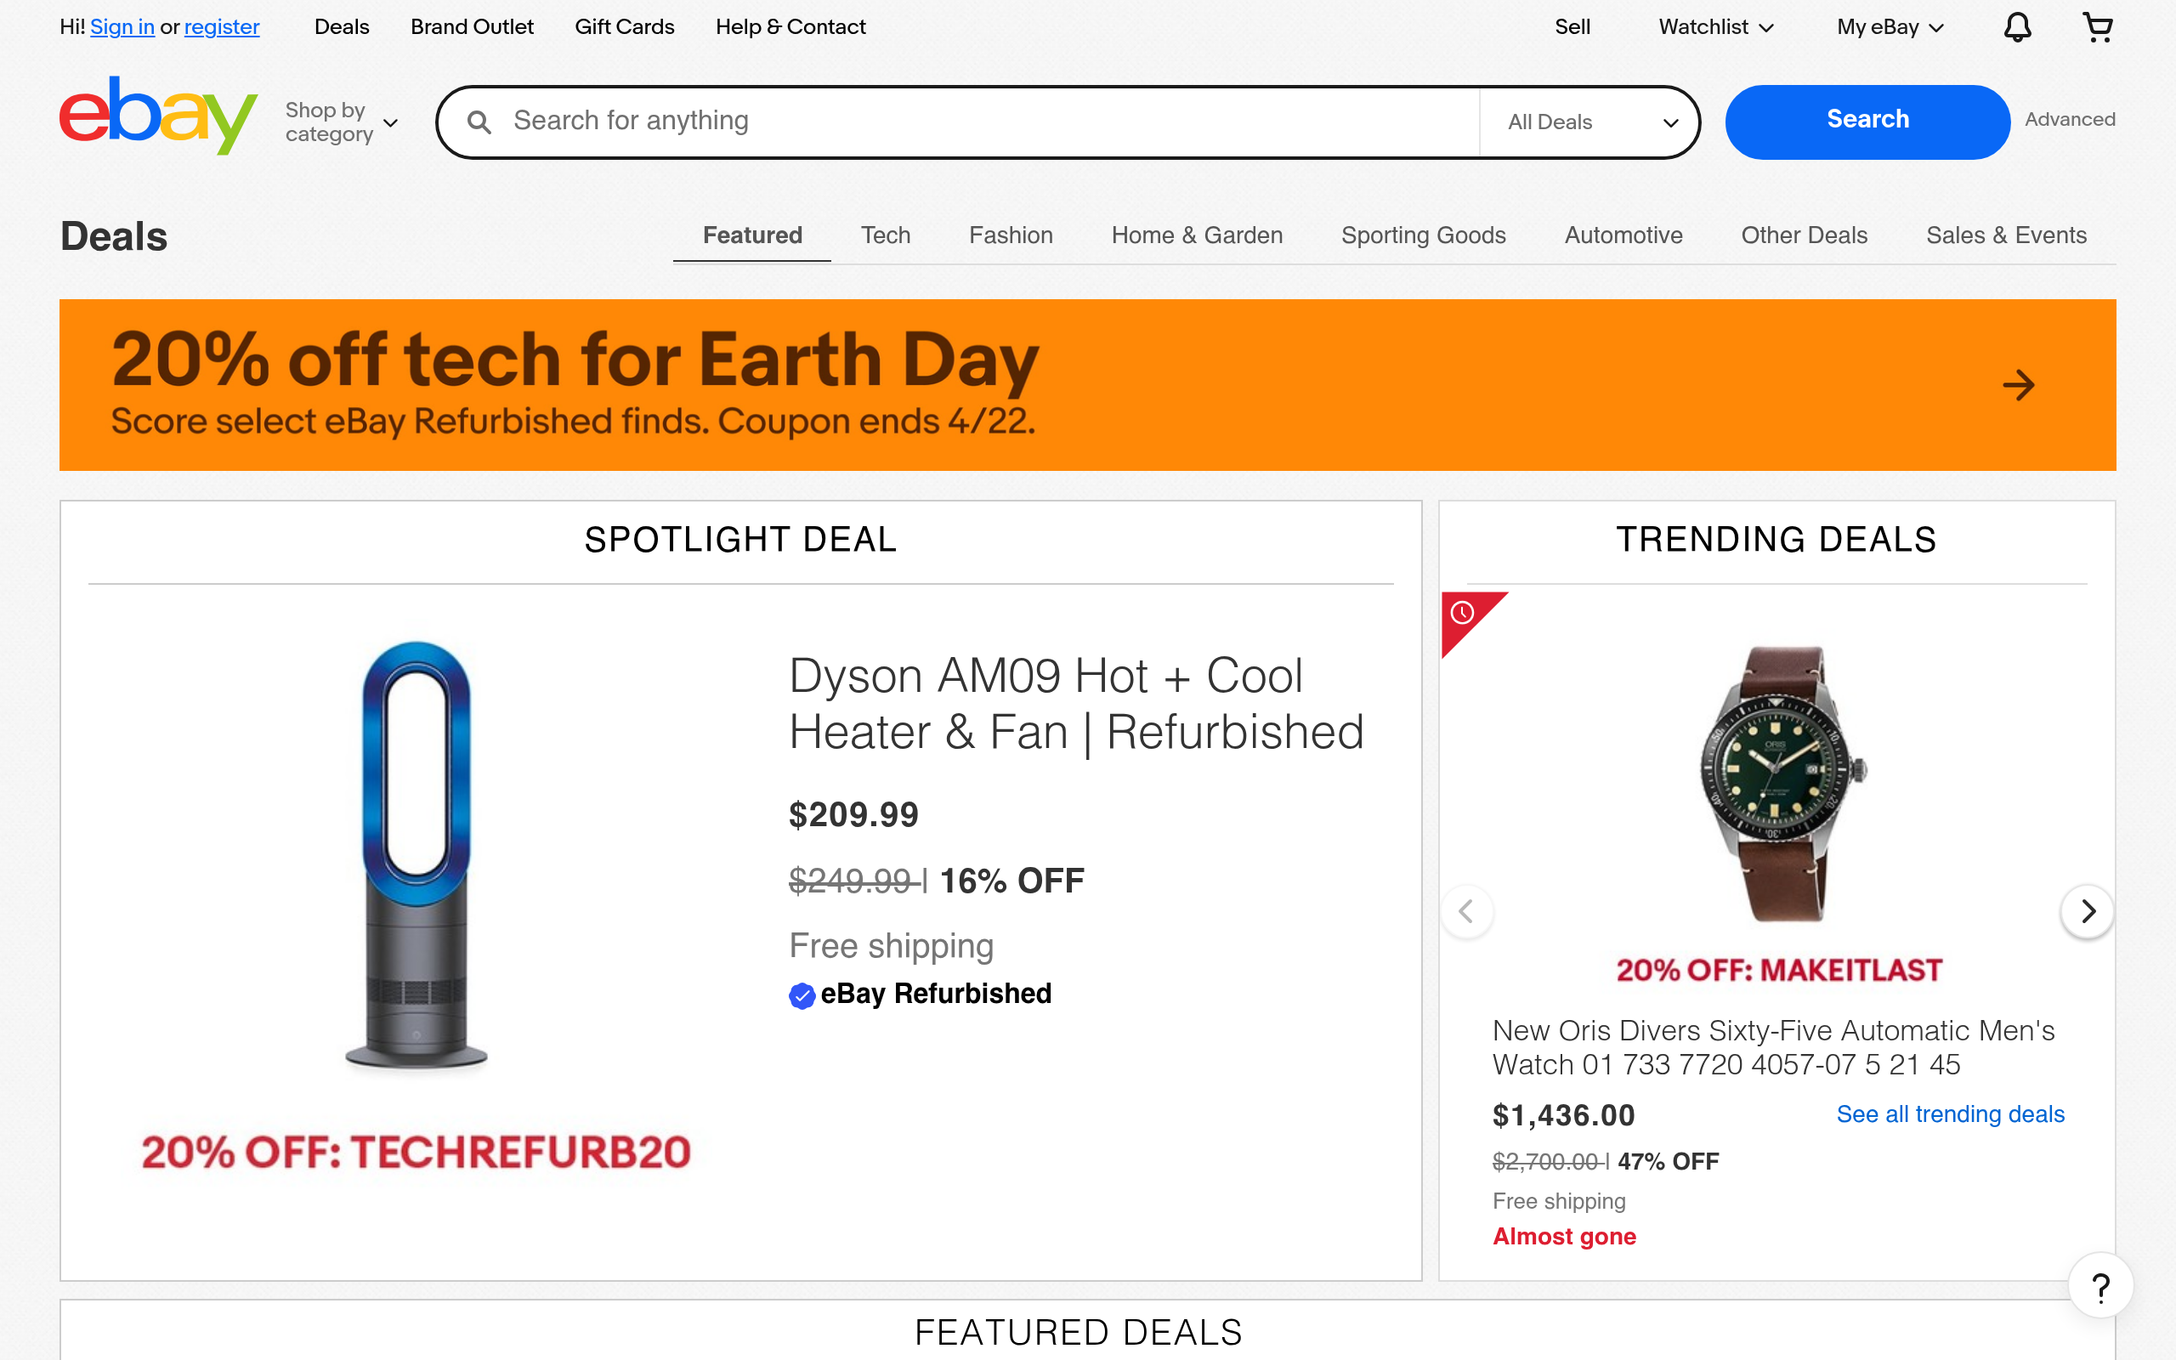
Task: Follow the Sign in link
Action: tap(122, 27)
